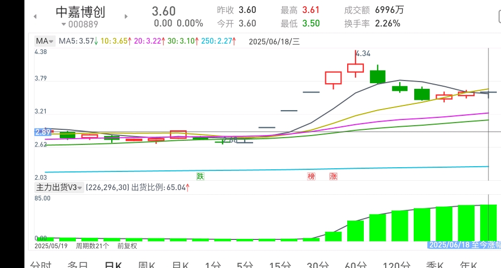Open stock code 000889 dropdown
This screenshot has width=501, height=268.
coord(80,24)
